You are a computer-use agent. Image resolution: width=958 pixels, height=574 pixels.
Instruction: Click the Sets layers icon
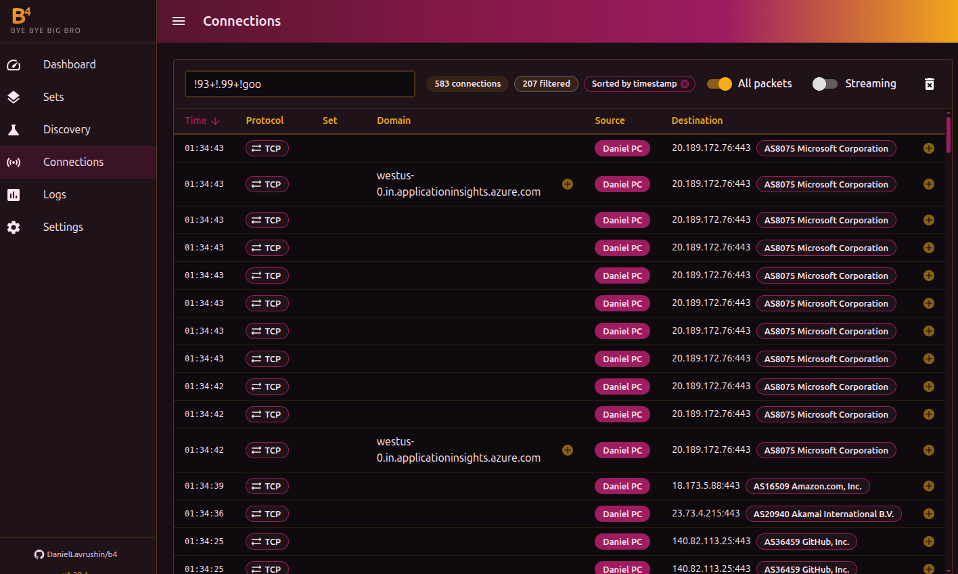[x=14, y=97]
